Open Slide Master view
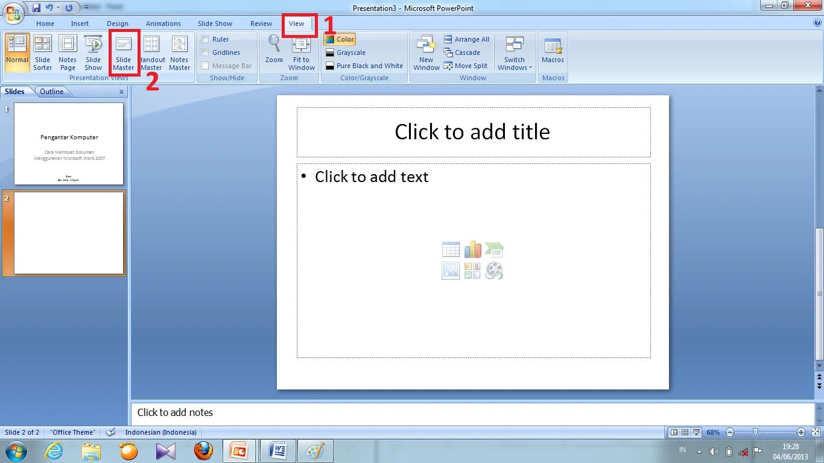This screenshot has width=824, height=463. (x=124, y=52)
